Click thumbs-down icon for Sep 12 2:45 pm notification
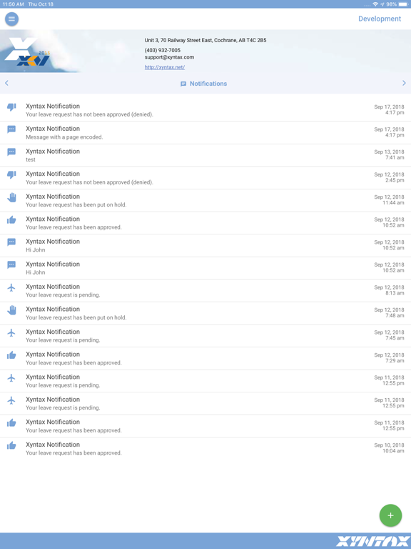 click(11, 174)
